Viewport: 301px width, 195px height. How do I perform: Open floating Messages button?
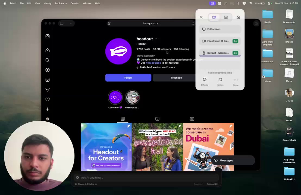click(233, 160)
